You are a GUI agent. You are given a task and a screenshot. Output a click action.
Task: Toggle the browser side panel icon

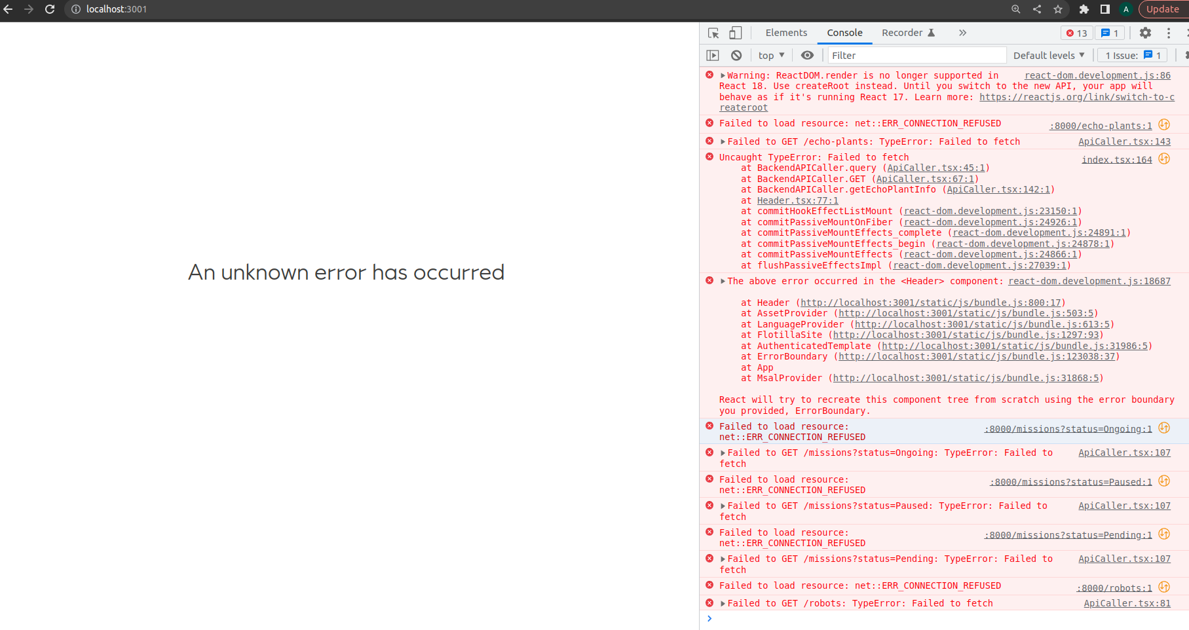[1105, 9]
